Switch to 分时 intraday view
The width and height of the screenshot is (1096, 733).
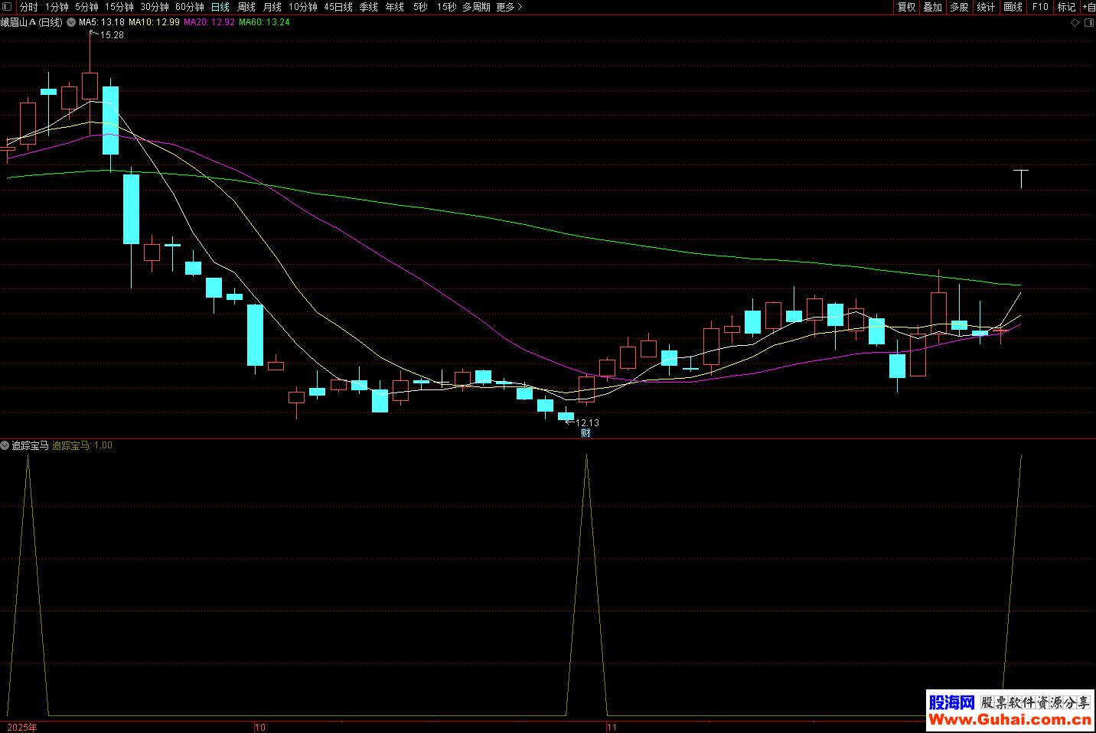pos(29,7)
